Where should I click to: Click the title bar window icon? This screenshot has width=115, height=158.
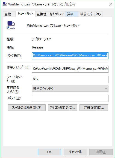pyautogui.click(x=4, y=4)
